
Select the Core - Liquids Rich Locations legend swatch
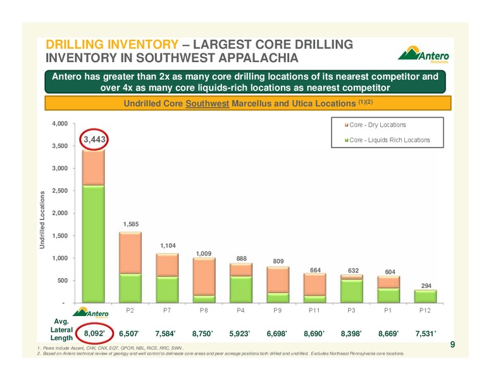coord(346,140)
